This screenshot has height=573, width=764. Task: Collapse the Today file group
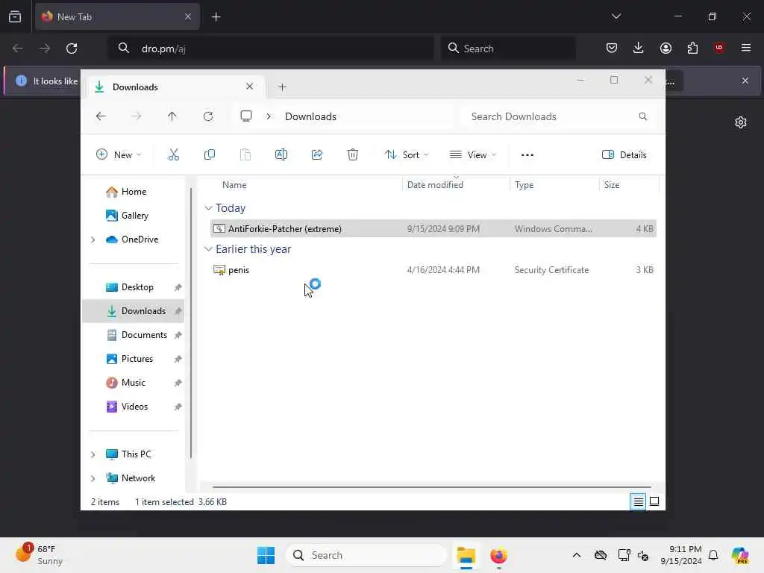208,208
